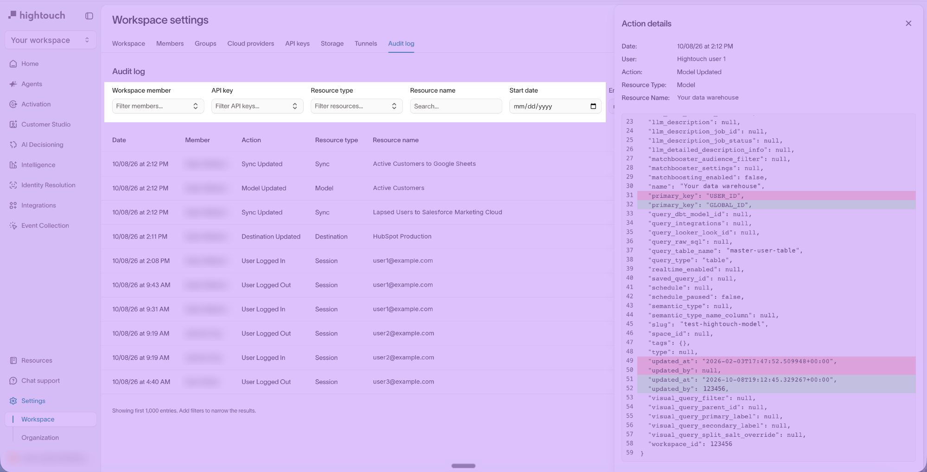Open the Active Customers to Google Sheets row
The image size is (927, 472).
(x=357, y=164)
